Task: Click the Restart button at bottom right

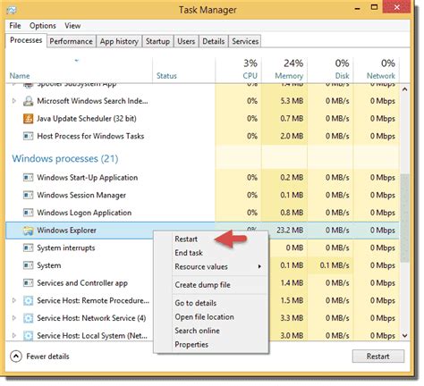Action: [378, 357]
